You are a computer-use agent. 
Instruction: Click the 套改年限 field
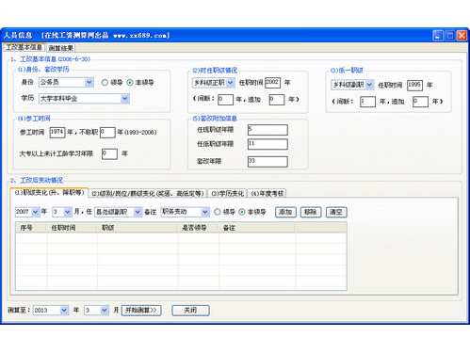point(267,162)
